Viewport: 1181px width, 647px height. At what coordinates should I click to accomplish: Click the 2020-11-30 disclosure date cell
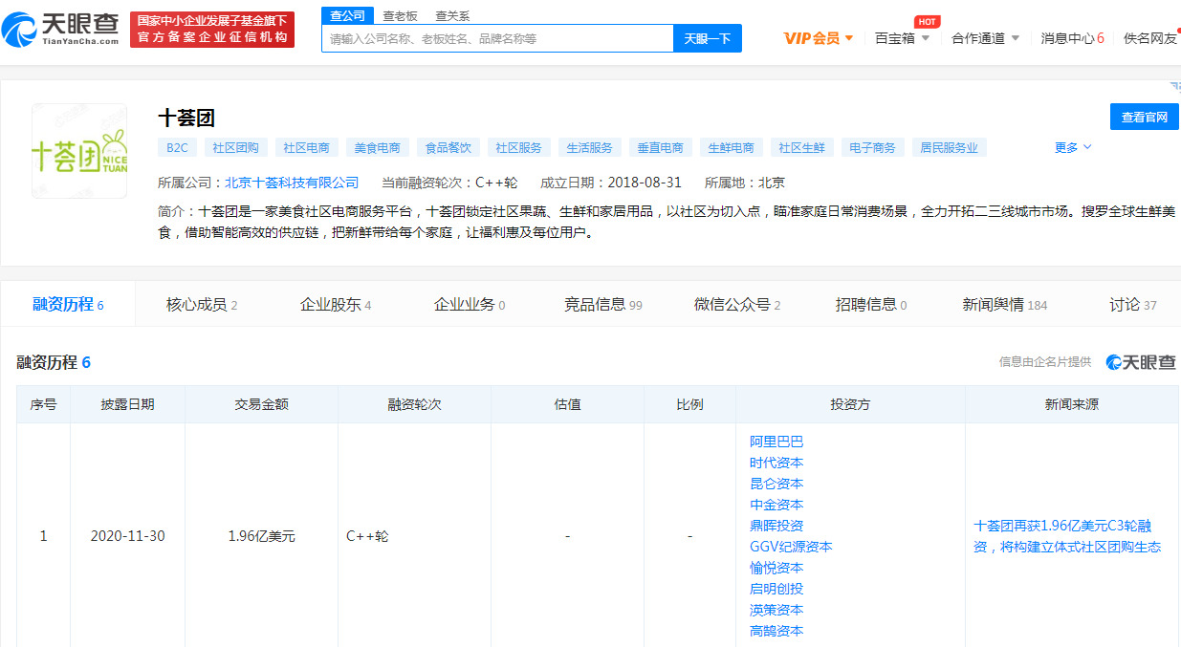tap(127, 536)
